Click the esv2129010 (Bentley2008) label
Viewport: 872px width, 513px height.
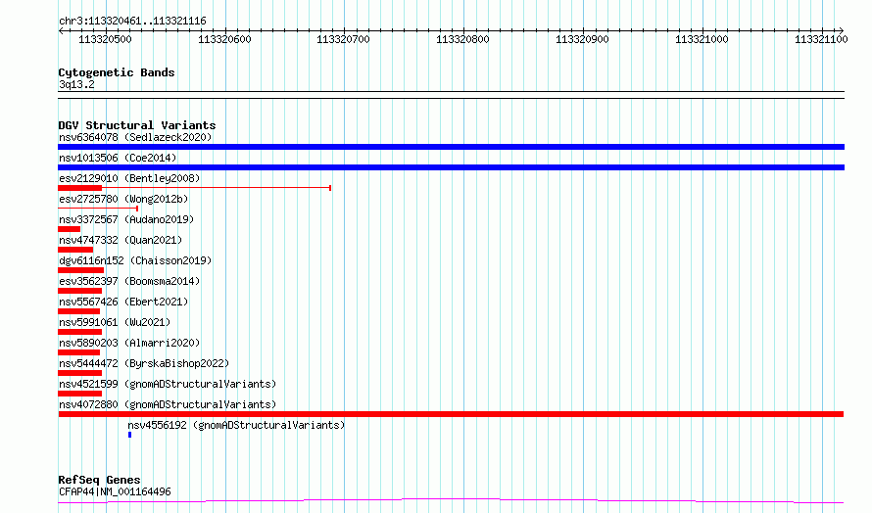[x=129, y=178]
